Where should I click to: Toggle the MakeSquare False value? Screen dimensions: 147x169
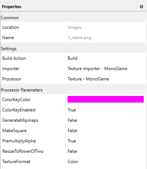click(72, 131)
